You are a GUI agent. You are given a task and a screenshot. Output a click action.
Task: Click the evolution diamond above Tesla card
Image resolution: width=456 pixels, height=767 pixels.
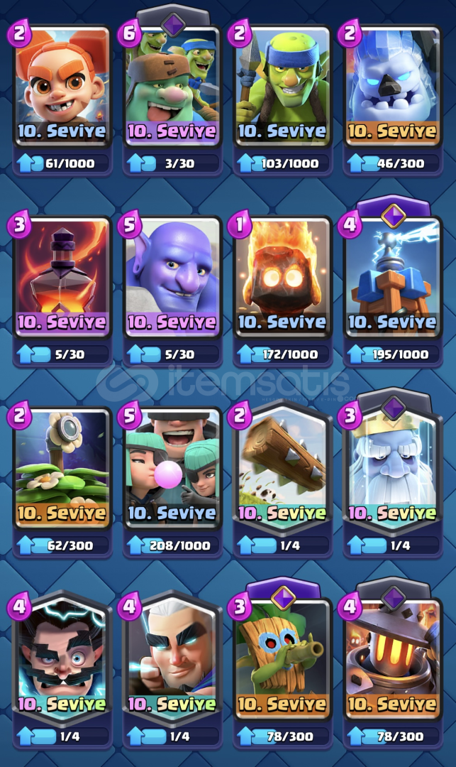[394, 215]
